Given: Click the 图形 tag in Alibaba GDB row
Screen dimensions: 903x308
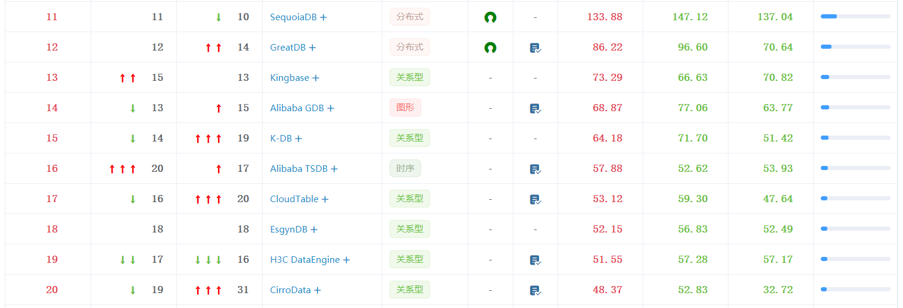Looking at the screenshot, I should point(405,108).
